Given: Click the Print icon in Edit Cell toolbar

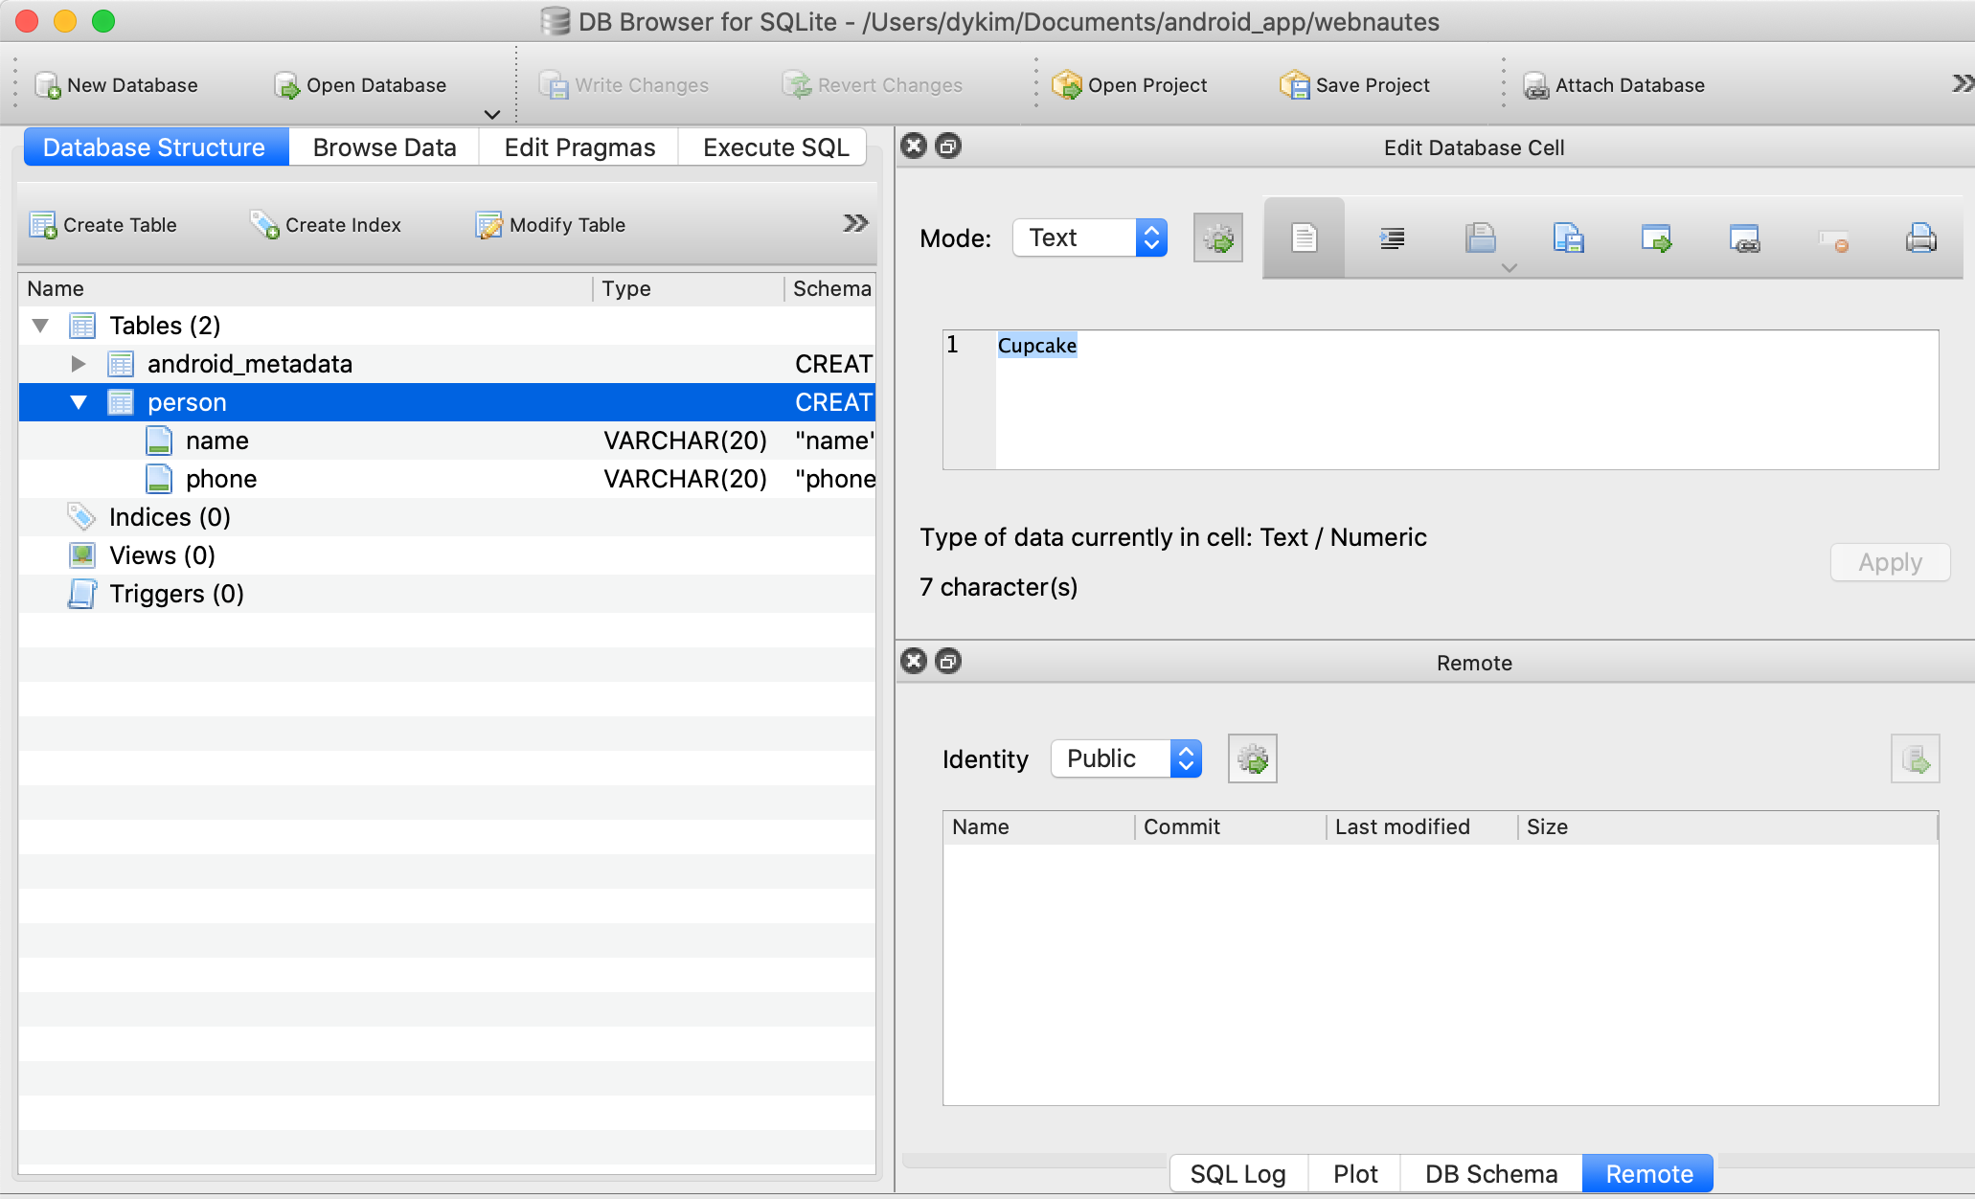Looking at the screenshot, I should point(1920,238).
